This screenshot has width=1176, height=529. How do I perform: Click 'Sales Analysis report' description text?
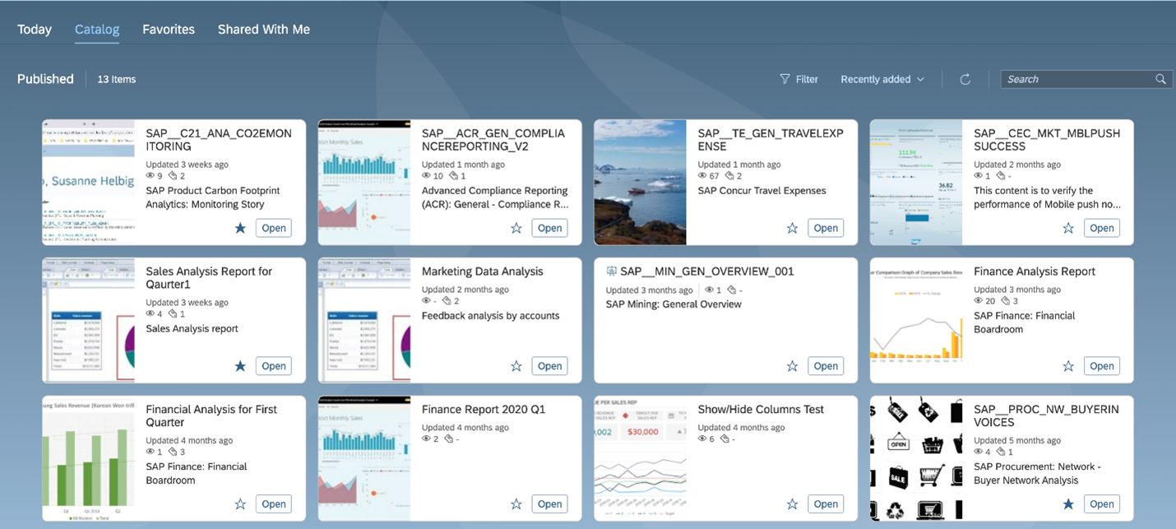(192, 329)
